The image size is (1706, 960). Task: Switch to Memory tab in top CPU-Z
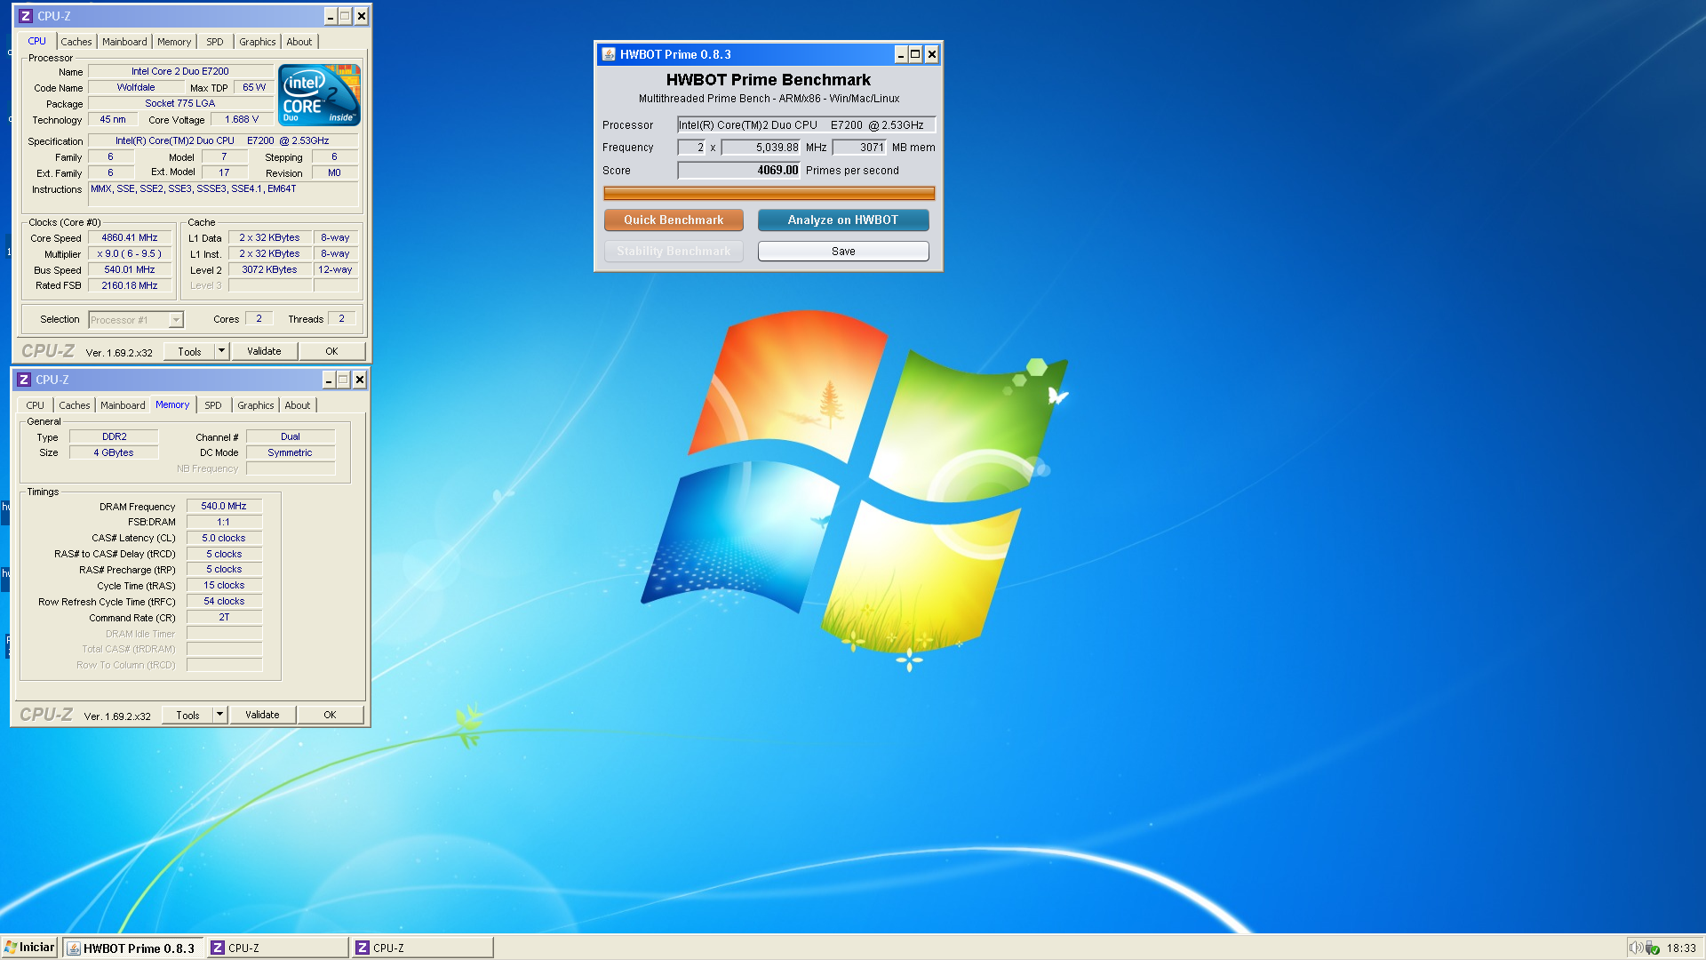(x=174, y=42)
